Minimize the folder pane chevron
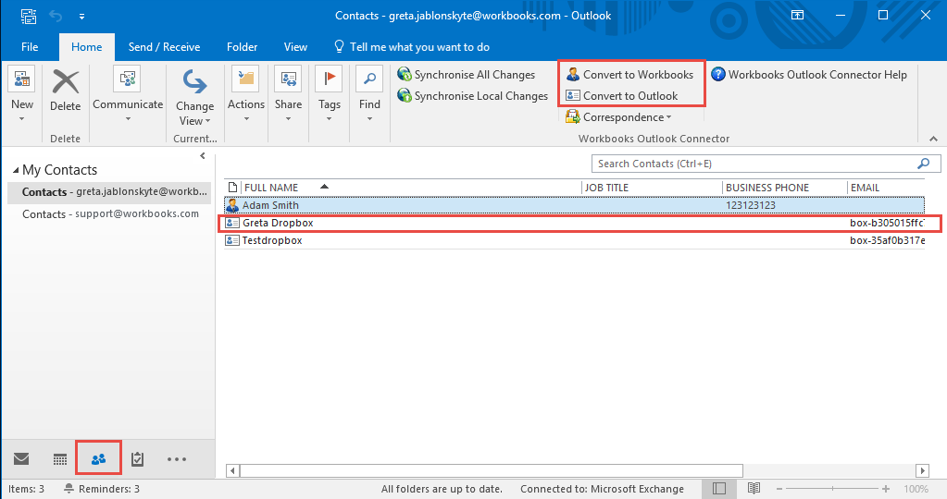947x499 pixels. [x=203, y=155]
